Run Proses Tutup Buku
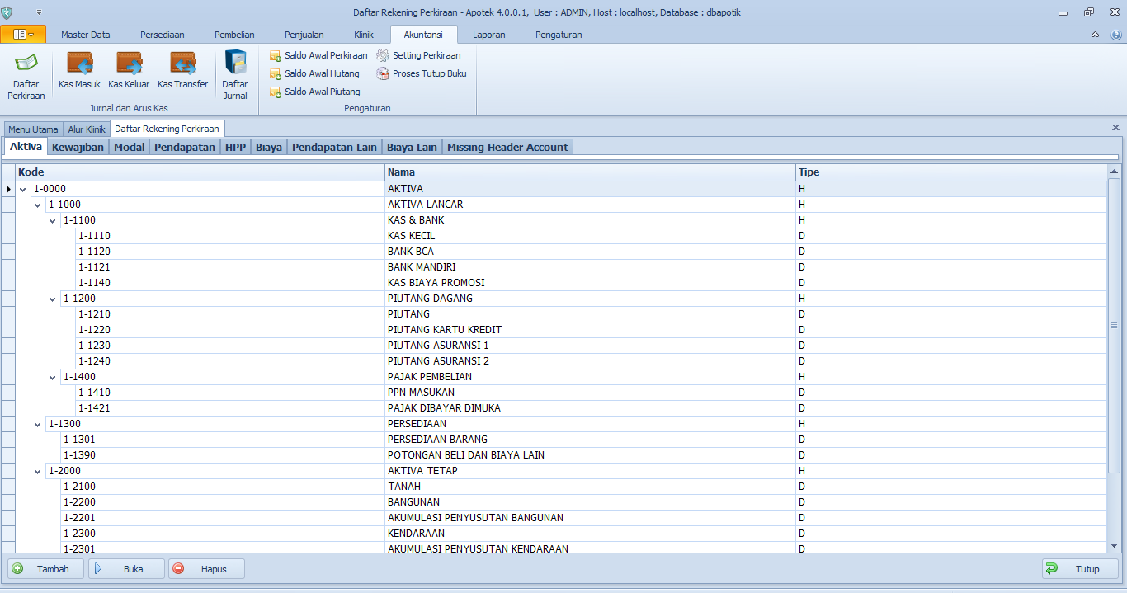 click(x=422, y=73)
